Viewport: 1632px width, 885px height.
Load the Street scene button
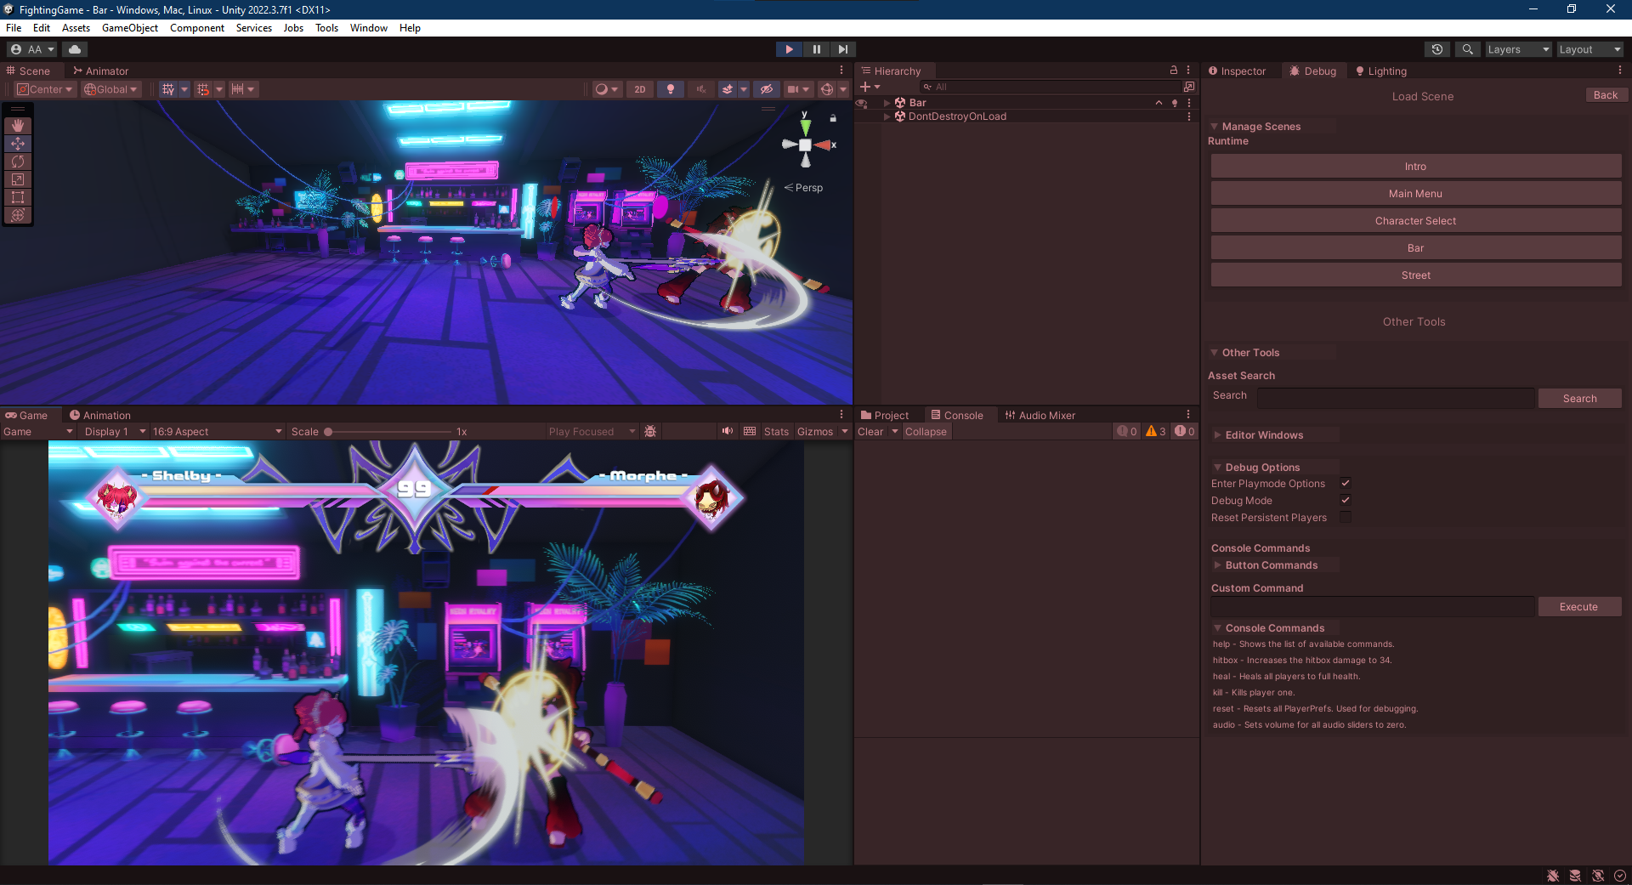[1416, 275]
